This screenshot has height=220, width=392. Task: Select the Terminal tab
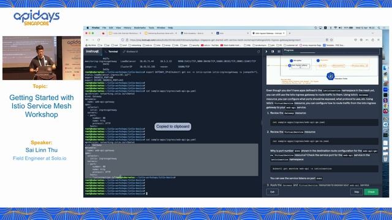111,51
